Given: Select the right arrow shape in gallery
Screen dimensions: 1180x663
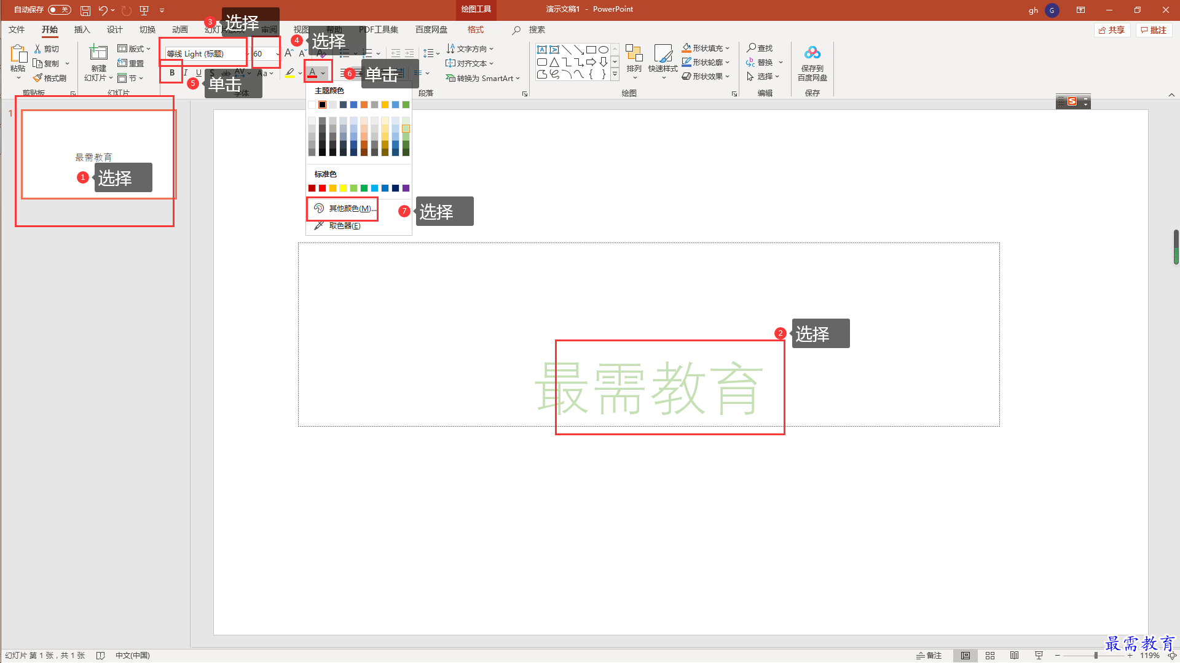Looking at the screenshot, I should click(x=591, y=62).
